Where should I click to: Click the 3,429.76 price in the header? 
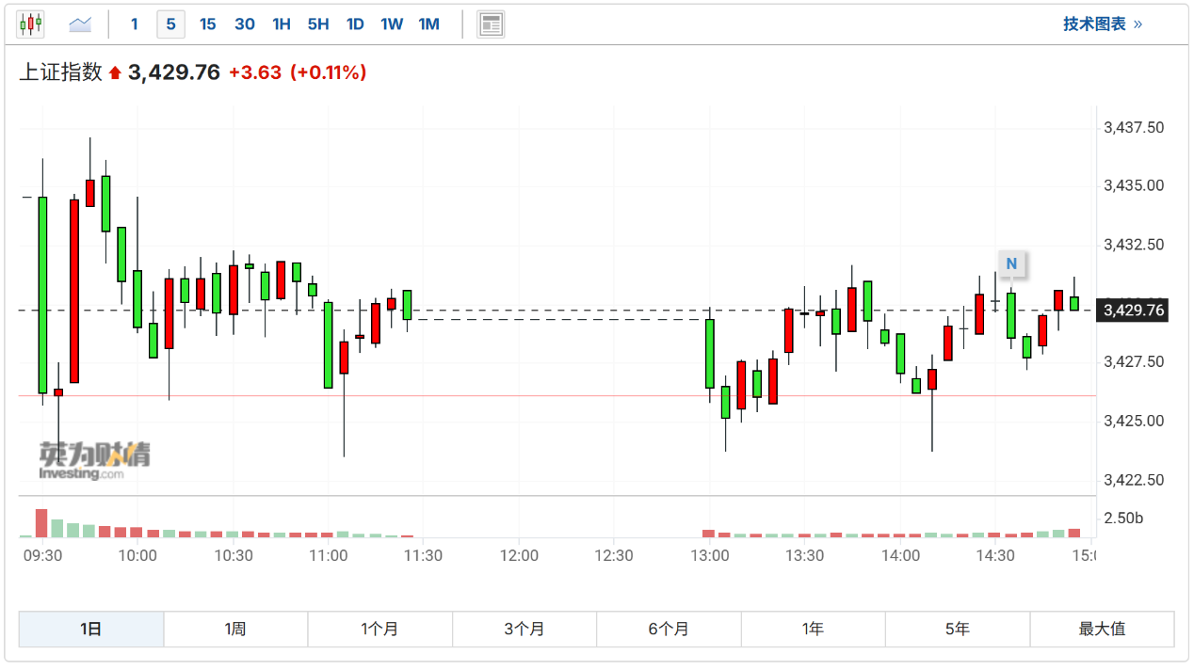coord(174,72)
